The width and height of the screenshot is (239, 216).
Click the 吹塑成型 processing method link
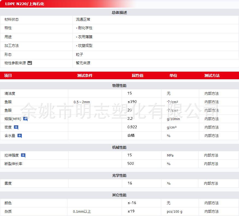(x=85, y=45)
